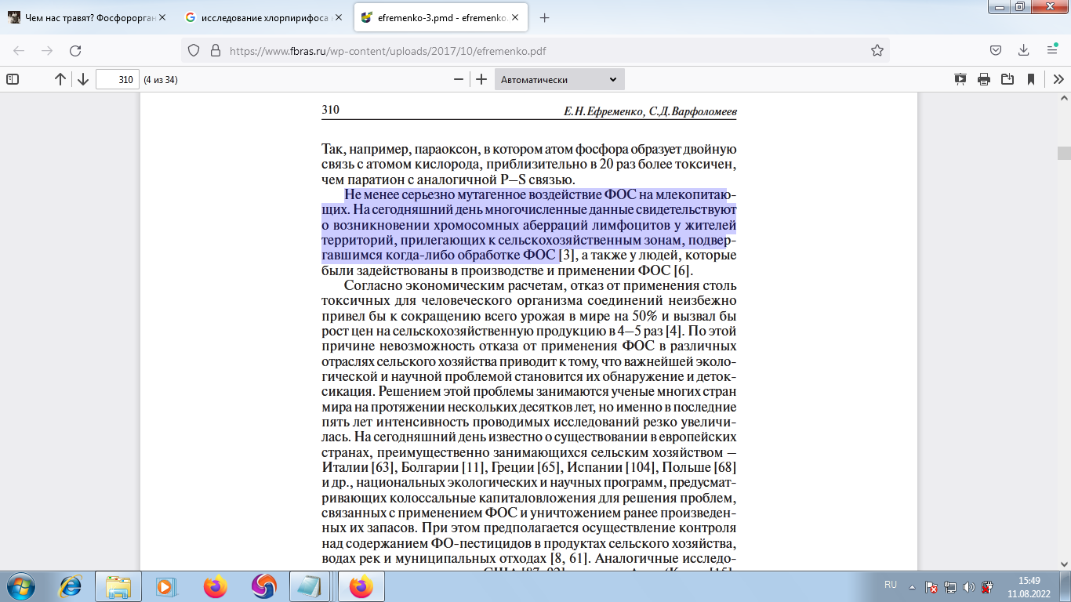Bookmark this page with the star
The height and width of the screenshot is (602, 1071).
(877, 50)
